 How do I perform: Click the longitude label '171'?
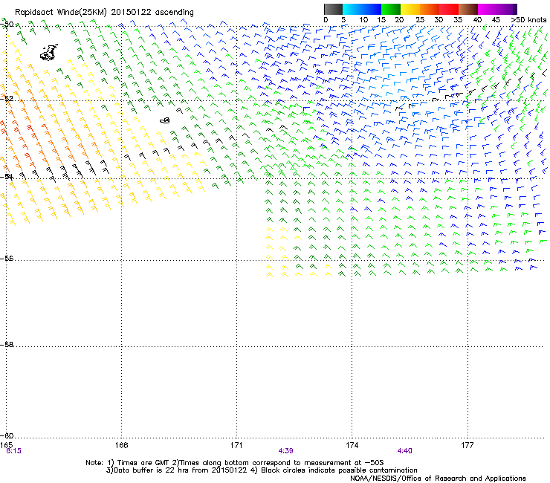click(236, 445)
